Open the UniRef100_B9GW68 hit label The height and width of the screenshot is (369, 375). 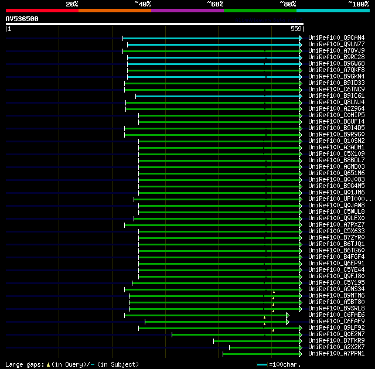click(336, 64)
